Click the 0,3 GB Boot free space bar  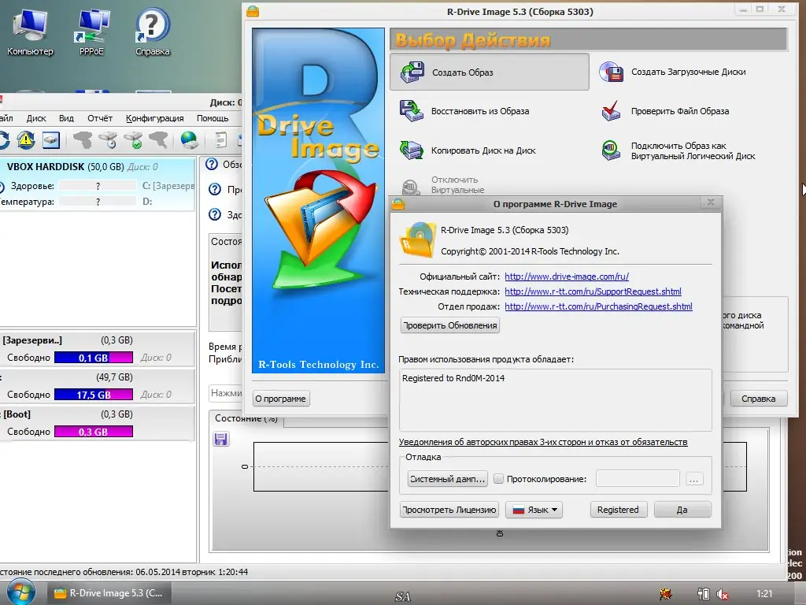click(94, 432)
